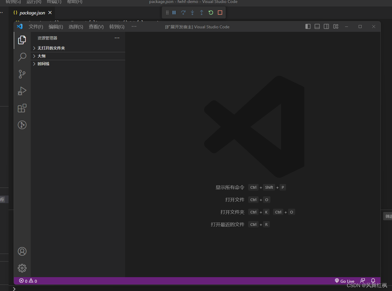Viewport: 392px width, 291px height.
Task: Open the 选择(S) menu
Action: click(76, 27)
